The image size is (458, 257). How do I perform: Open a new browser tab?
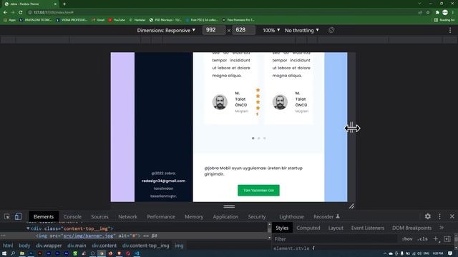(x=64, y=4)
